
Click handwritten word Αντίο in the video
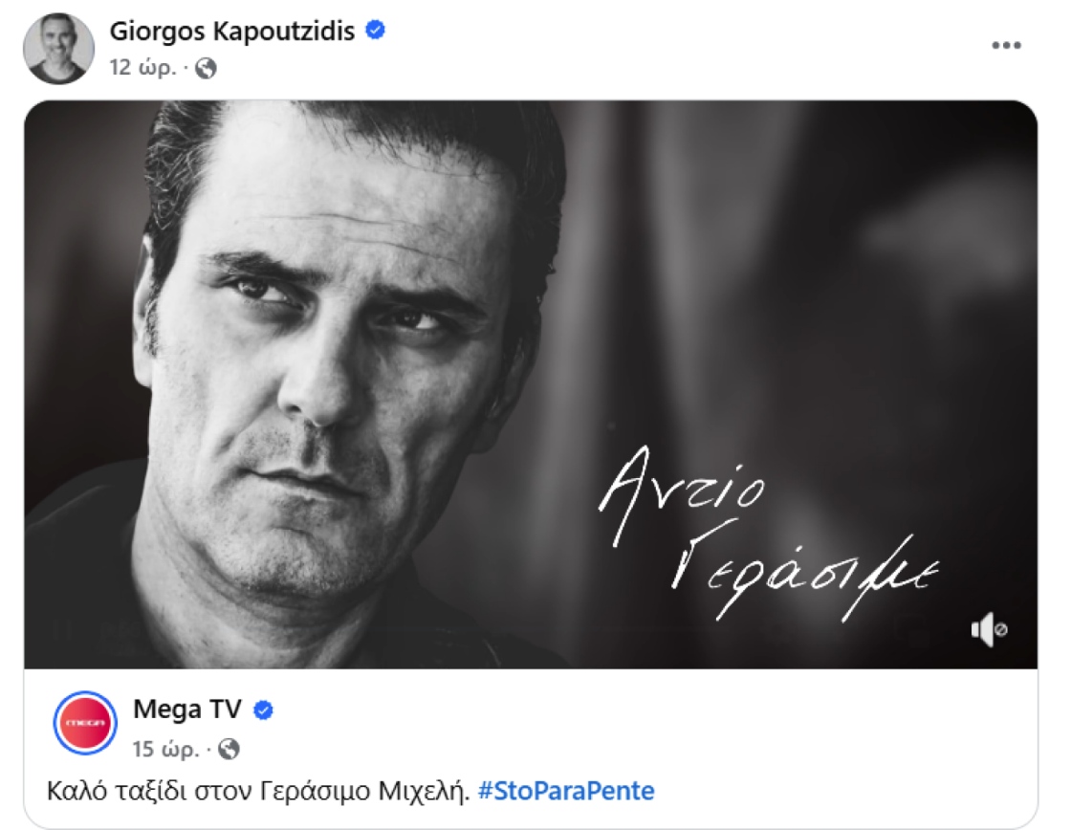tap(682, 493)
